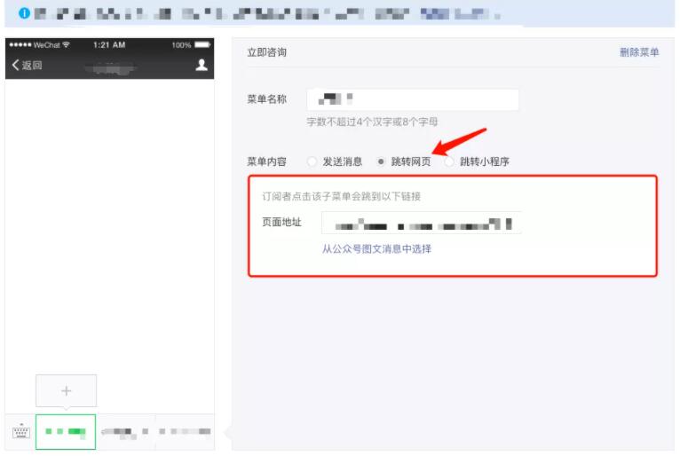Screen dimensions: 680x456
Task: Click the 删除菜单 link
Action: 639,52
